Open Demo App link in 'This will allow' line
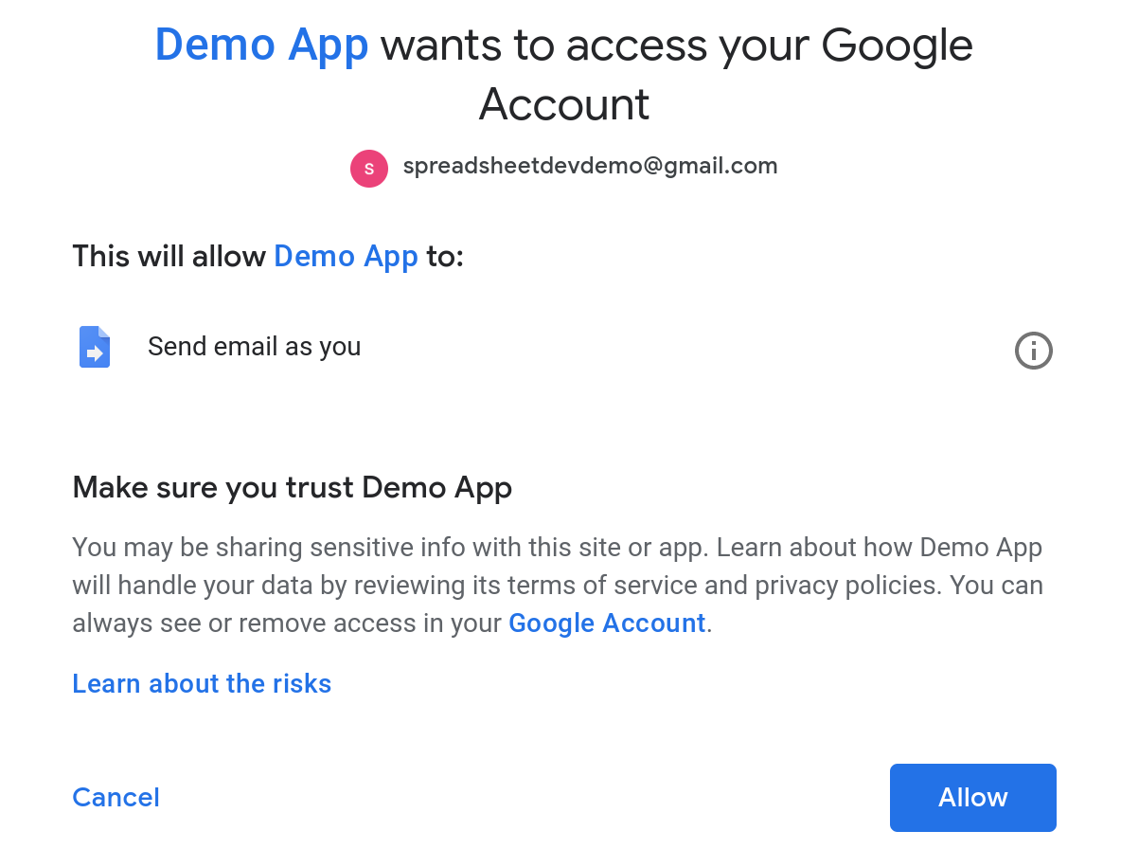Viewport: 1121px width, 849px height. click(346, 256)
